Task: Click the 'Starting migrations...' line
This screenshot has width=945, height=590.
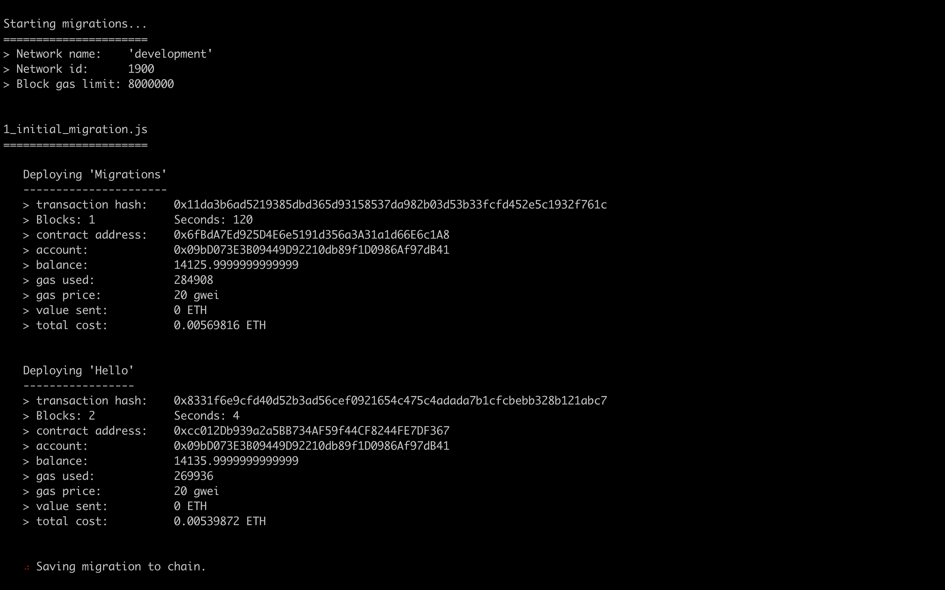Action: click(75, 24)
